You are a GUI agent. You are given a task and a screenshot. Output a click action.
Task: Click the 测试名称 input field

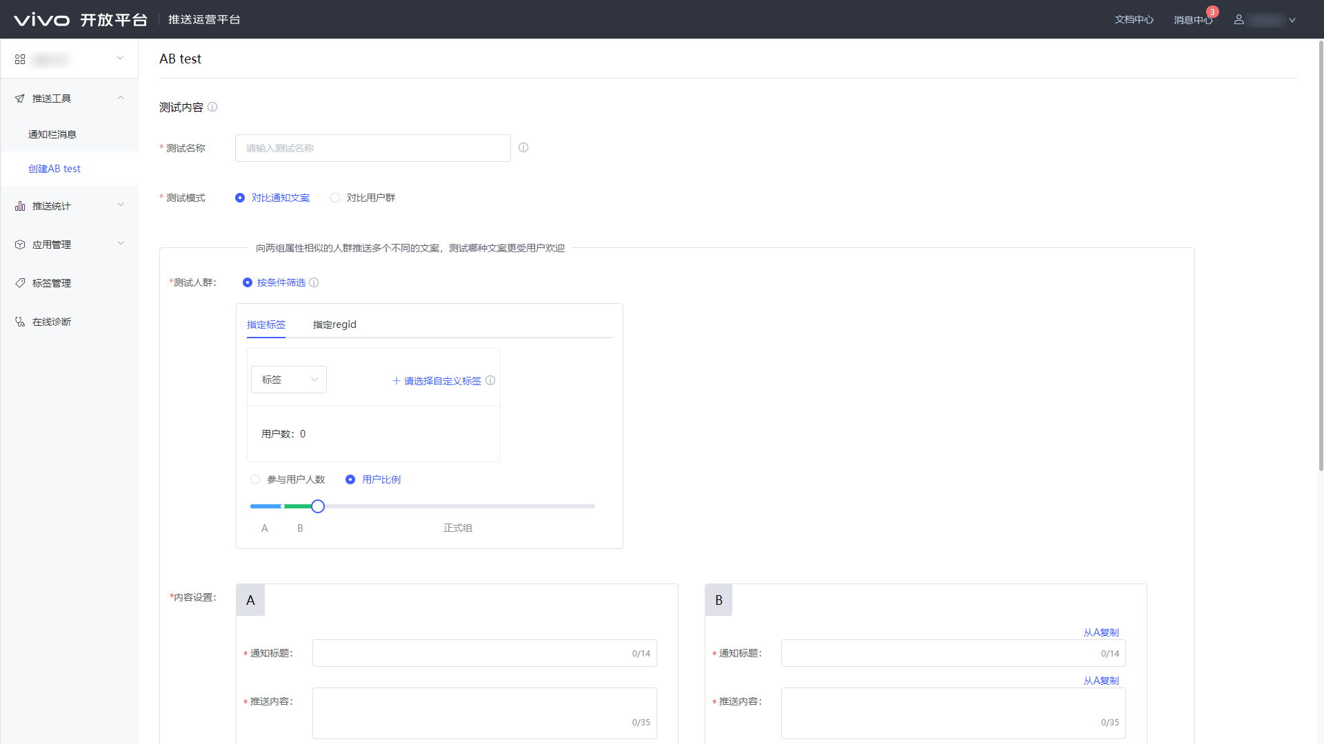[373, 148]
